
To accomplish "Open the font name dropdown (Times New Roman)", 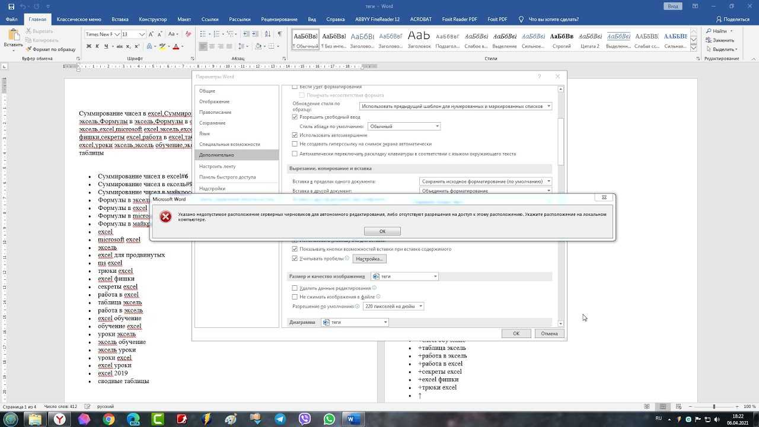I will click(117, 34).
